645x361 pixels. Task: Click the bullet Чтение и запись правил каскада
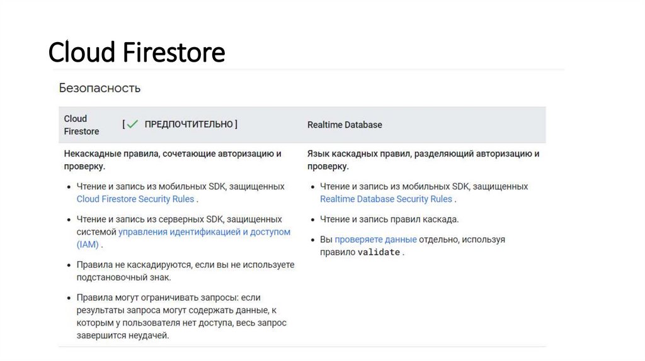pyautogui.click(x=389, y=219)
